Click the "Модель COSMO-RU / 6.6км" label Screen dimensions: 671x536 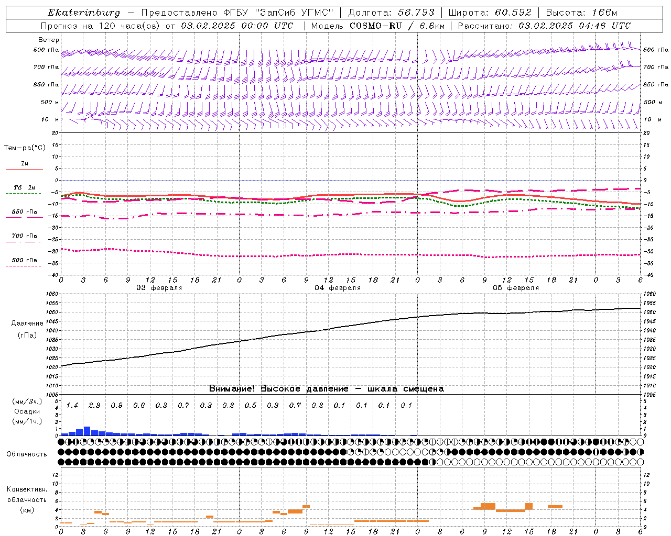click(x=377, y=26)
